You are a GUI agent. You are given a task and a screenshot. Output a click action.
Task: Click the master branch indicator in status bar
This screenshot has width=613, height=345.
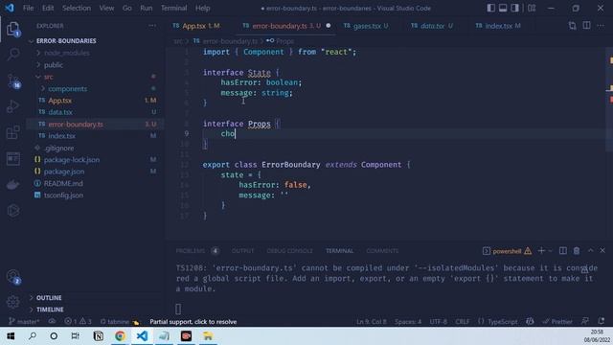(x=24, y=322)
